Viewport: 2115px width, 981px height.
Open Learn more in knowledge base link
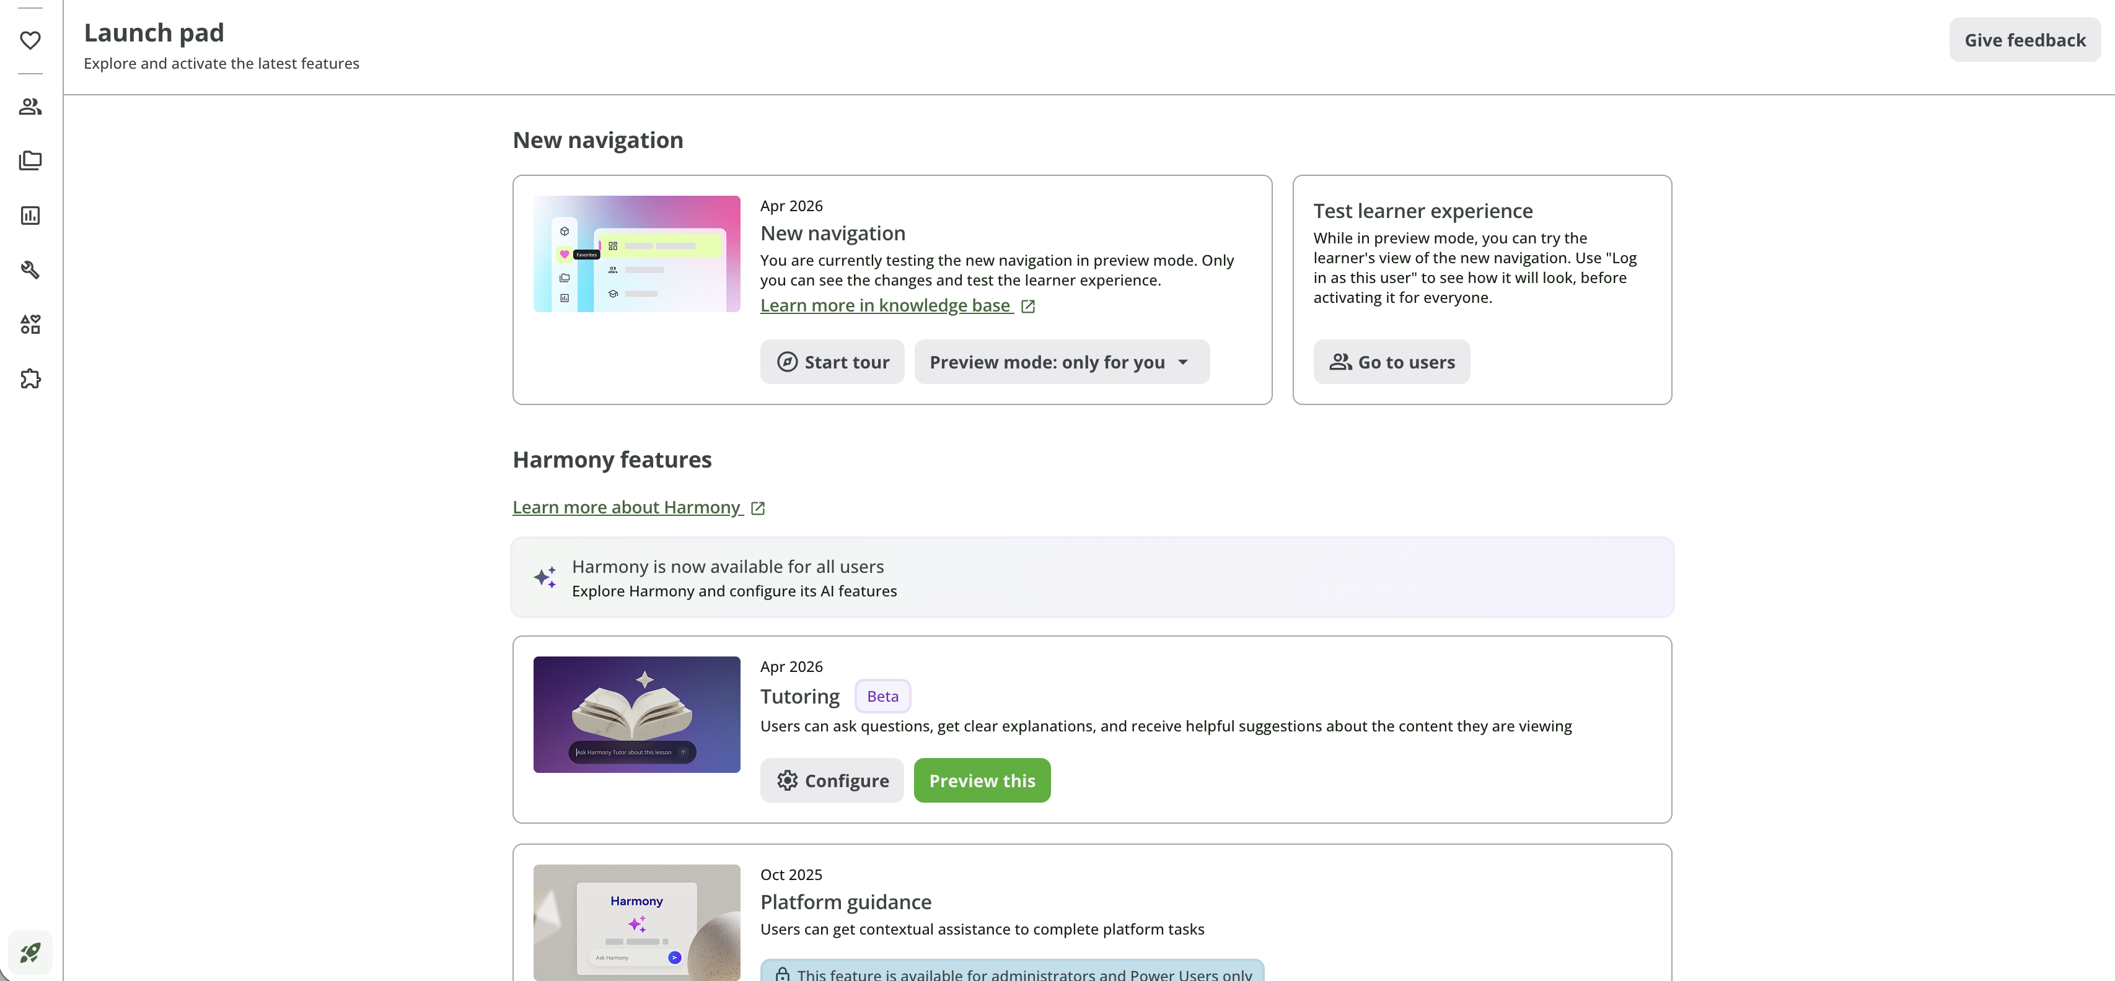tap(887, 305)
